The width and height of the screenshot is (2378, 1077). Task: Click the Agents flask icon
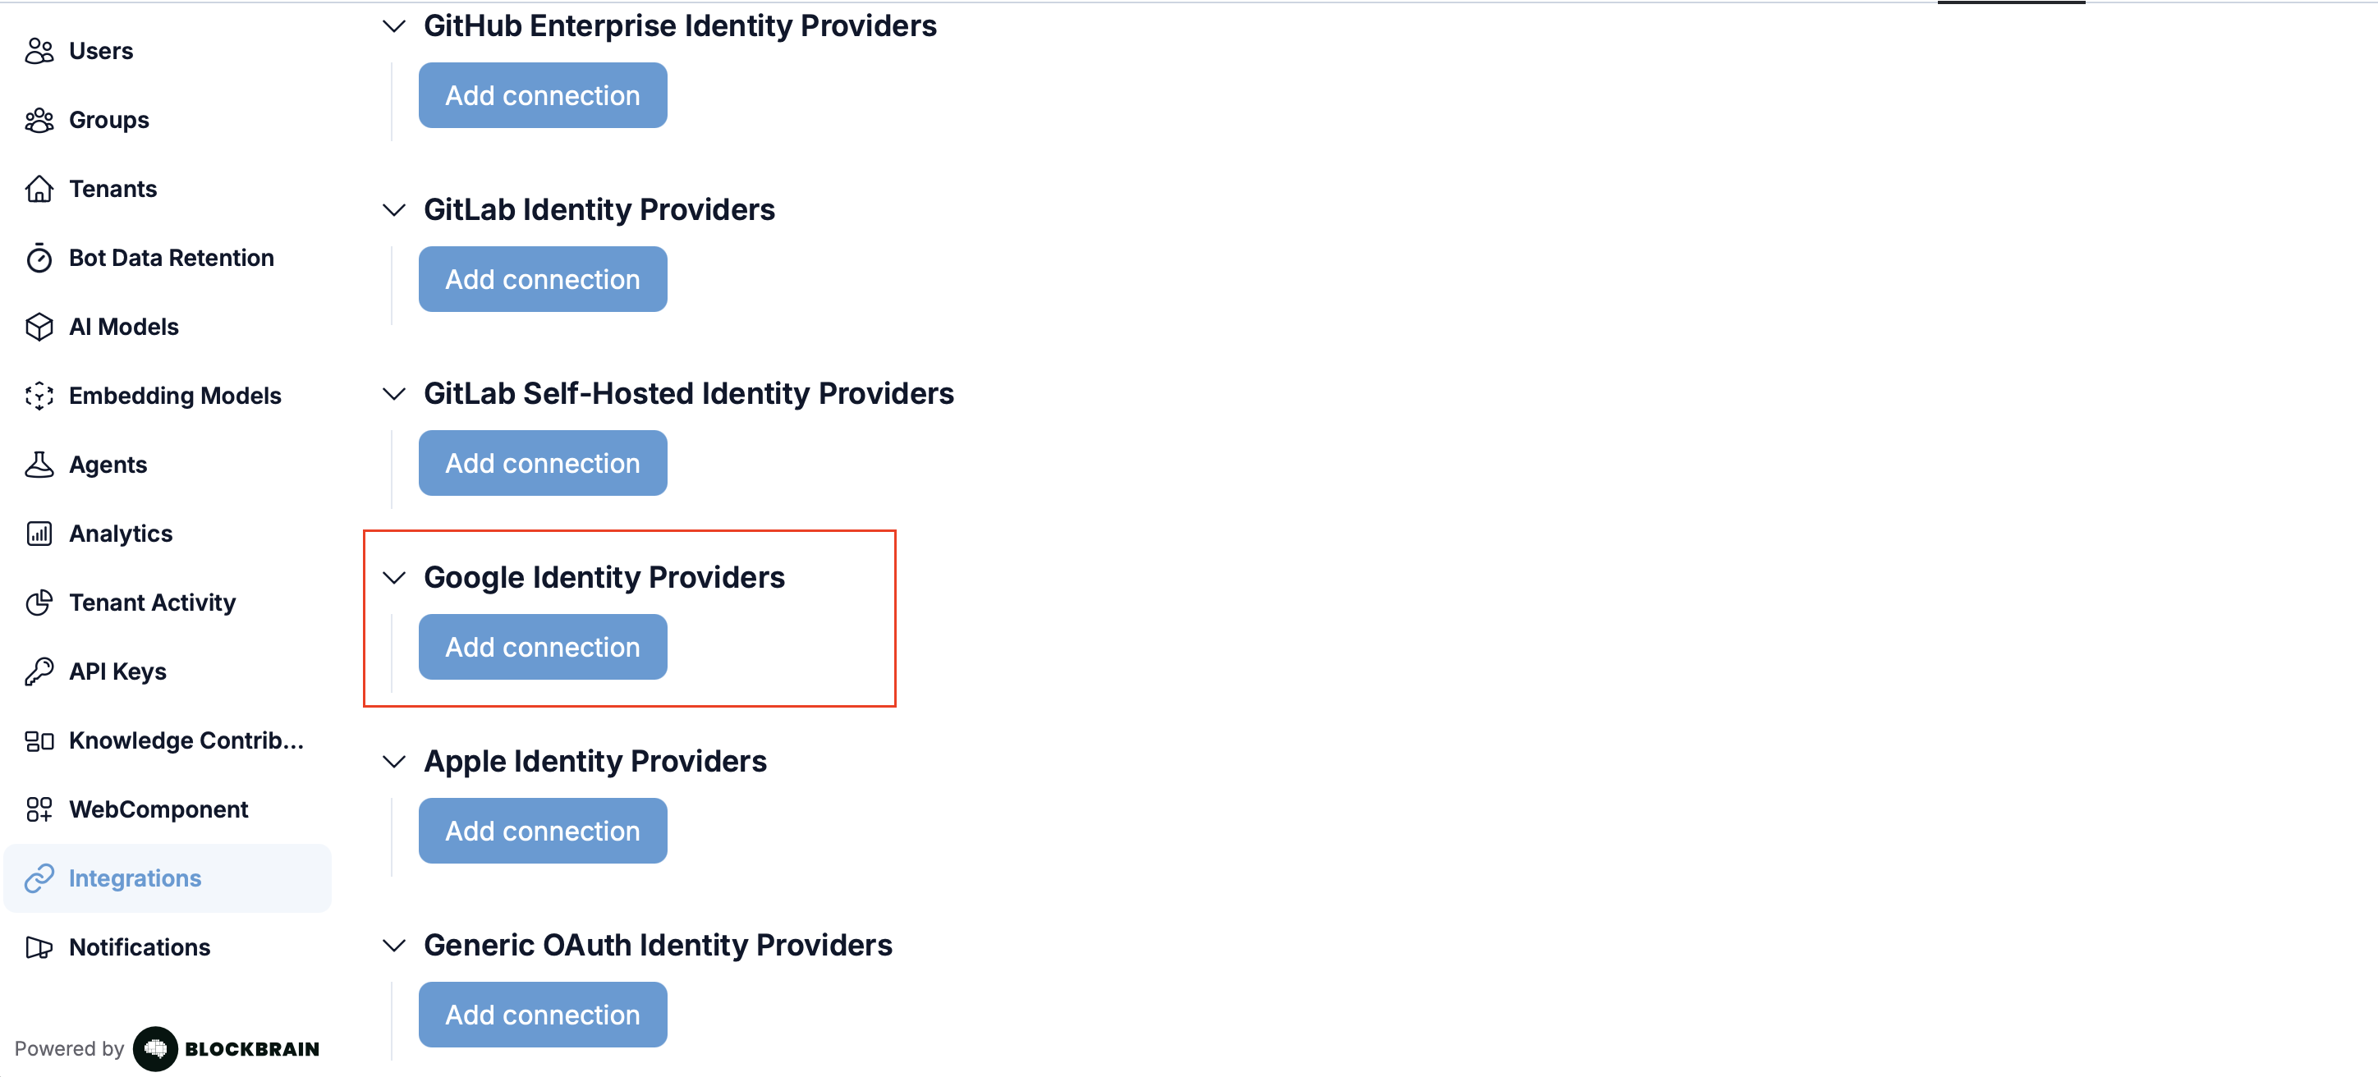[x=39, y=465]
